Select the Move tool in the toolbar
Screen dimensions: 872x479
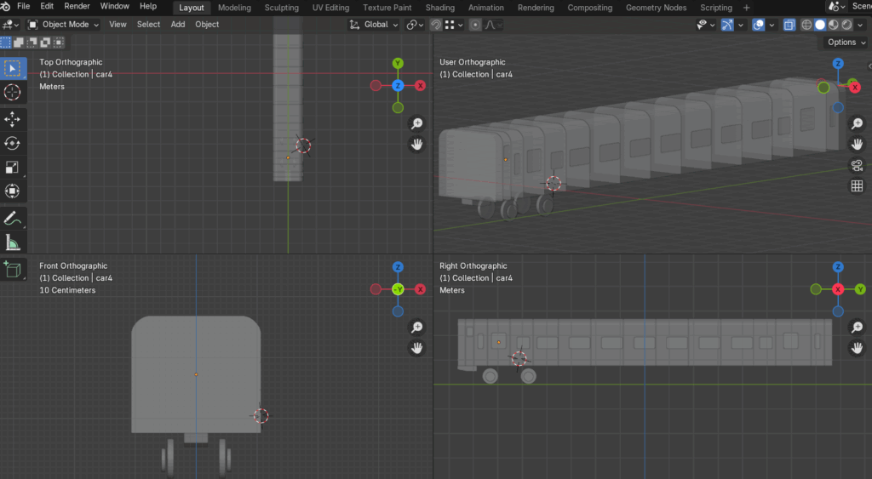point(13,118)
